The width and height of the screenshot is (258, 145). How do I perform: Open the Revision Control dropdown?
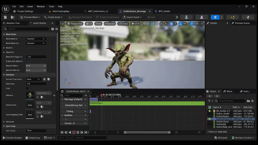coord(243,138)
